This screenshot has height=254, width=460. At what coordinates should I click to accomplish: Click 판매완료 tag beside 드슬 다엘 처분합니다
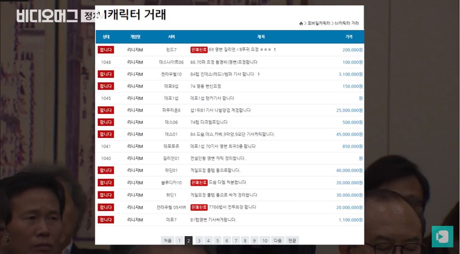point(199,182)
